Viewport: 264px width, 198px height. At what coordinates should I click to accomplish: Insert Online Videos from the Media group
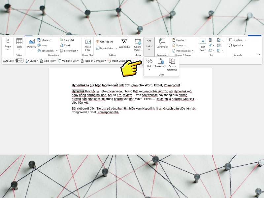tap(138, 45)
